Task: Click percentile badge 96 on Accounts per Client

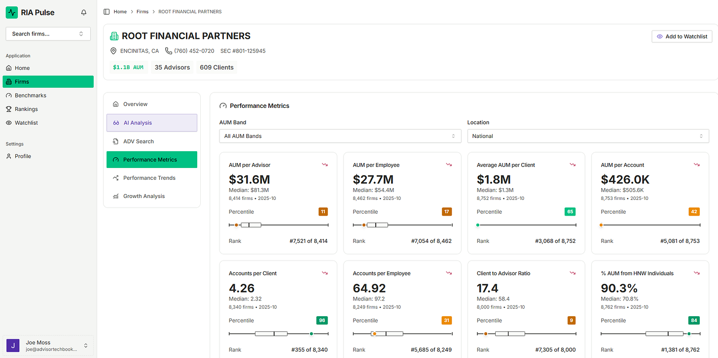Action: (322, 320)
